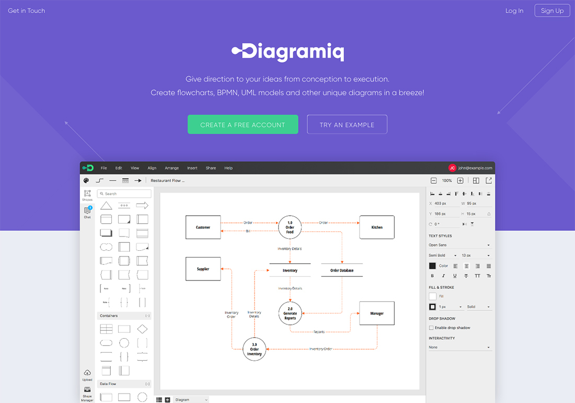Open the Open Sans font dropdown
This screenshot has width=575, height=403.
tap(460, 245)
